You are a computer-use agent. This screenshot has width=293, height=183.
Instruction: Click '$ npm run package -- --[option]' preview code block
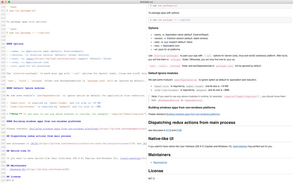click(x=220, y=20)
